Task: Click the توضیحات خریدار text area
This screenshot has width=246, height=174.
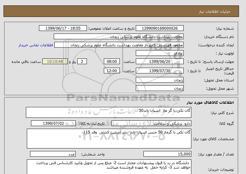Action: click(x=109, y=167)
